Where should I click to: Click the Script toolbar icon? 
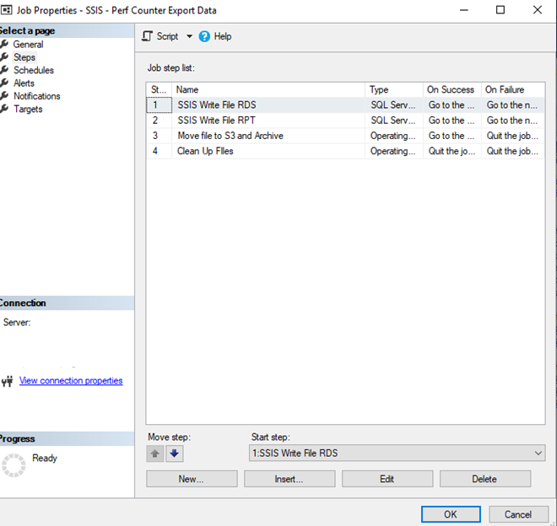coord(147,36)
